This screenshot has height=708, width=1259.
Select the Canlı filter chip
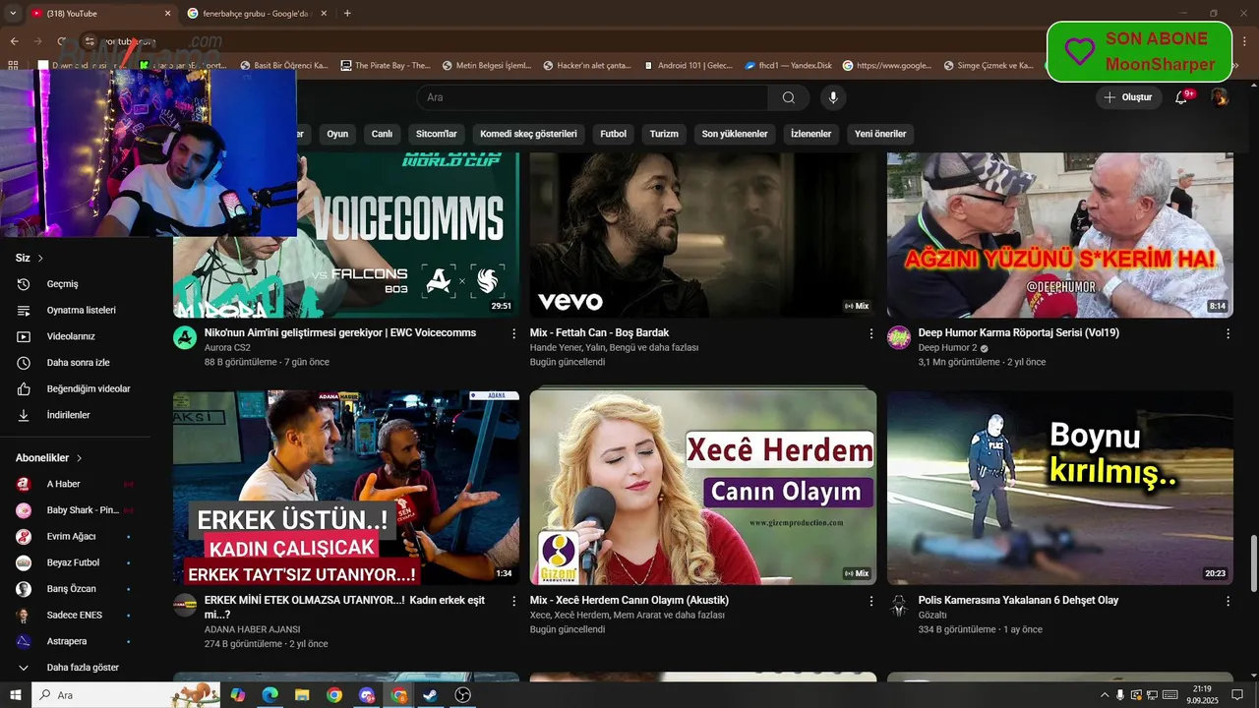[382, 134]
